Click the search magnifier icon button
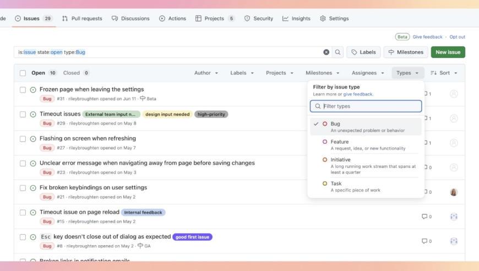Viewport: 479px width, 271px height. pos(338,52)
